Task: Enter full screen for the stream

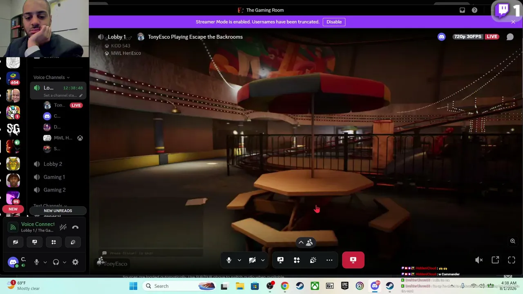Action: pyautogui.click(x=512, y=260)
